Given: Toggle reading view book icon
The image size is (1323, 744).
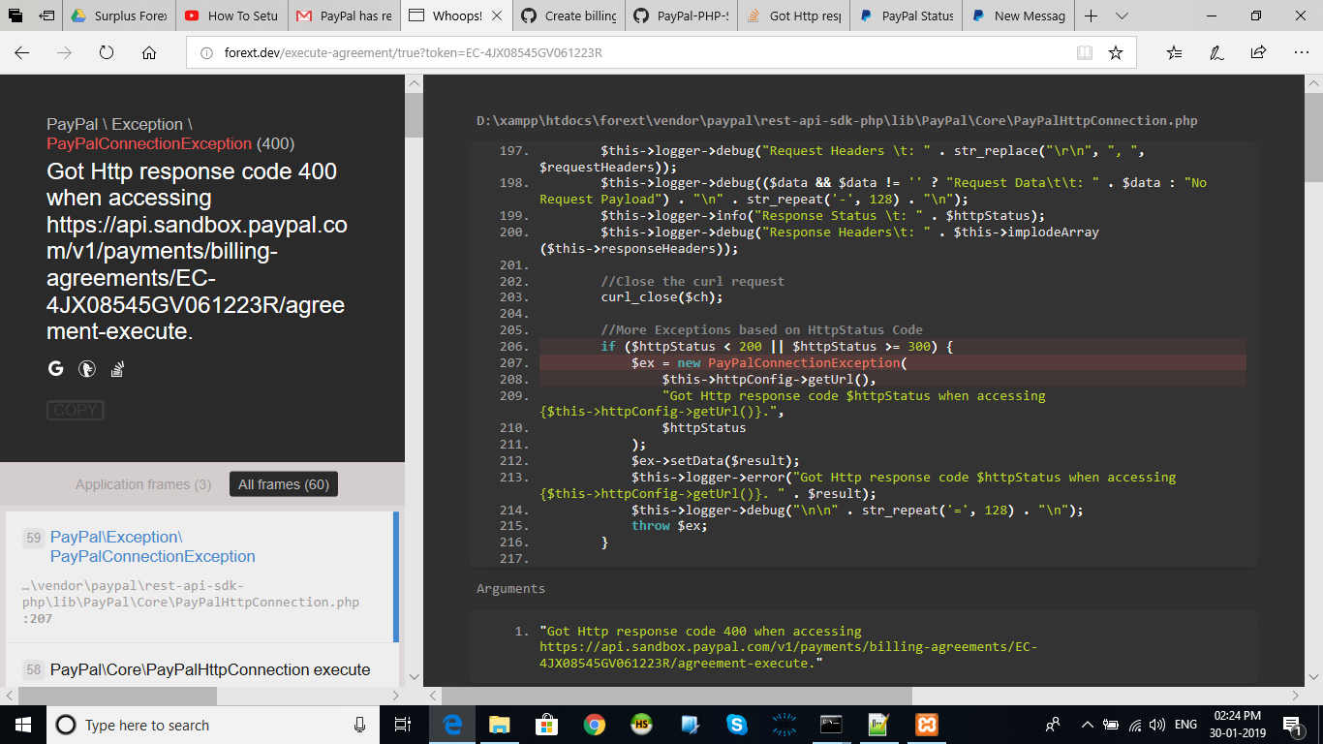Looking at the screenshot, I should point(1085,53).
